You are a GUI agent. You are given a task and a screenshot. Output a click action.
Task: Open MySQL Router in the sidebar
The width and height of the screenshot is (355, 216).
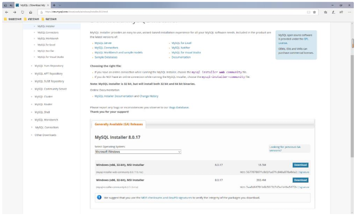pos(43,104)
